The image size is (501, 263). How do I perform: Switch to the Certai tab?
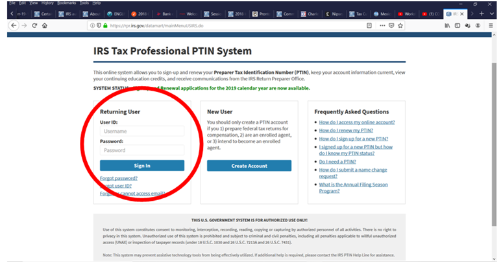(x=43, y=14)
